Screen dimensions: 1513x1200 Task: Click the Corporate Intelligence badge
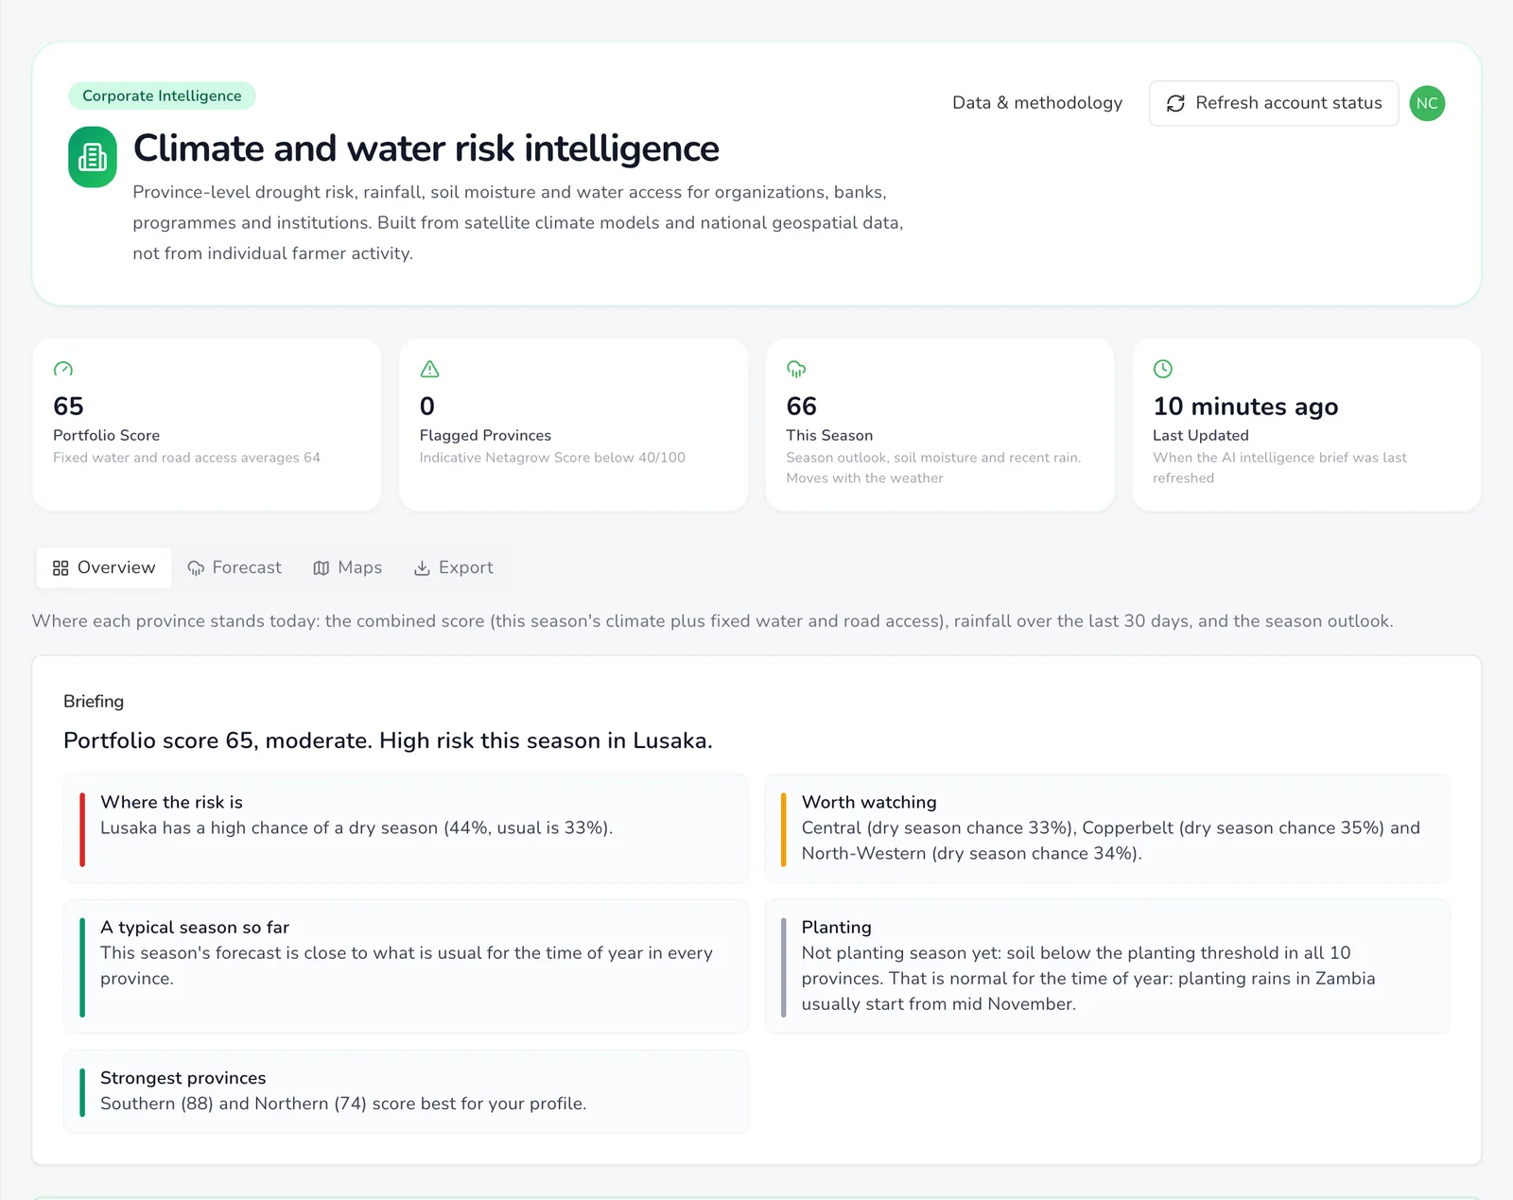tap(162, 96)
